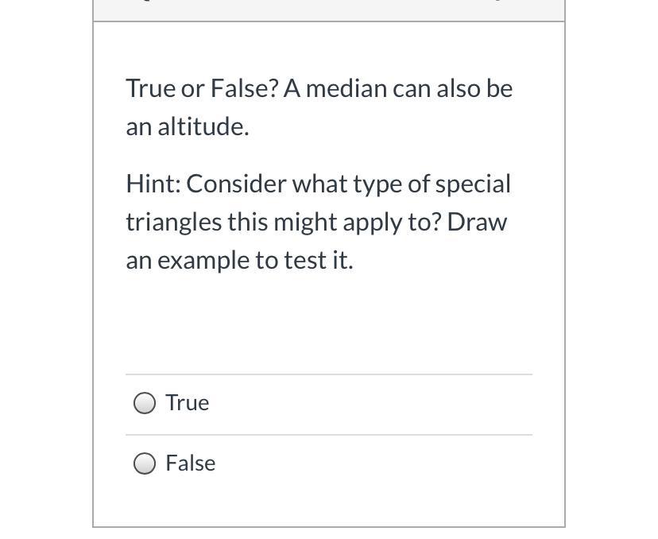This screenshot has width=658, height=539.
Task: Click the gray question header bar
Action: coord(329,10)
